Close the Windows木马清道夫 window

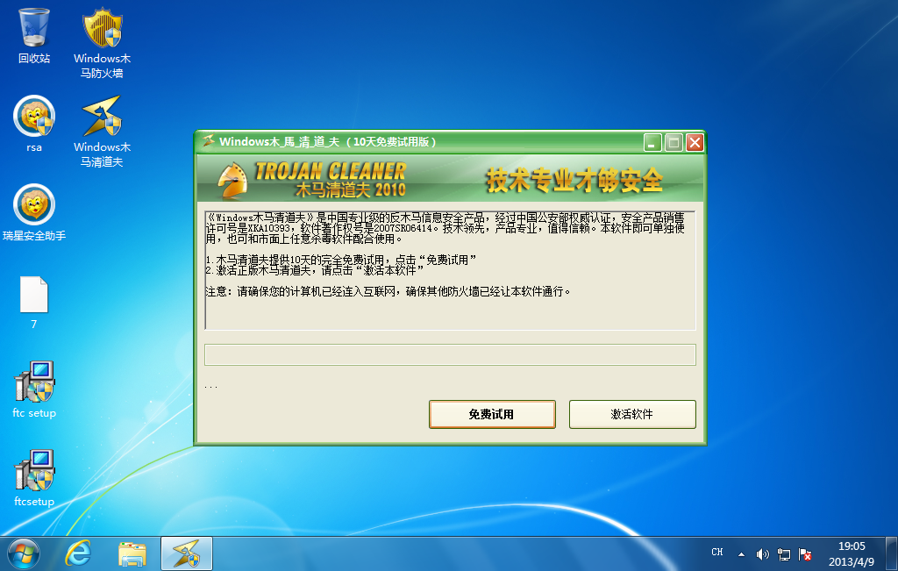695,142
